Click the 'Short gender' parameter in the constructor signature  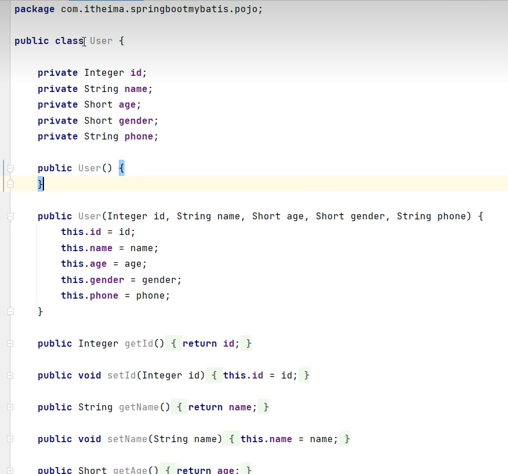tap(350, 216)
